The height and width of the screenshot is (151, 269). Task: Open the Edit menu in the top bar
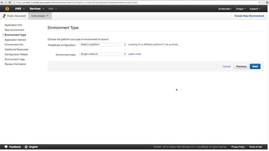click(53, 9)
